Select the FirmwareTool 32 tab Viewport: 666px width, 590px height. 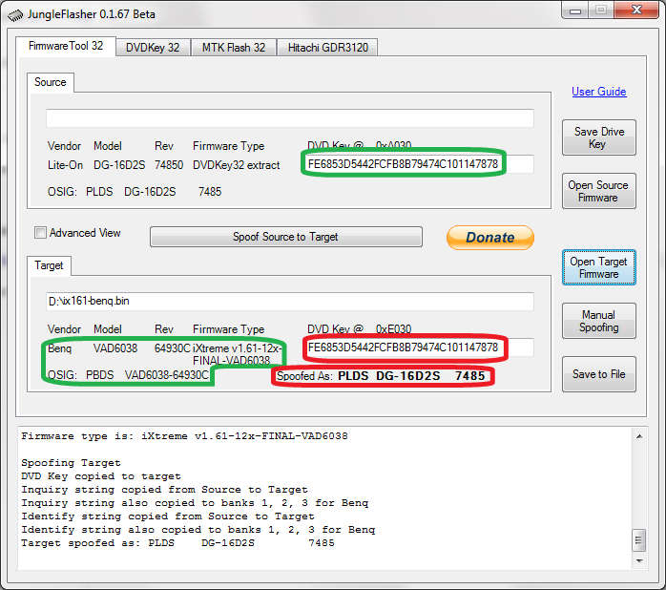click(x=66, y=46)
